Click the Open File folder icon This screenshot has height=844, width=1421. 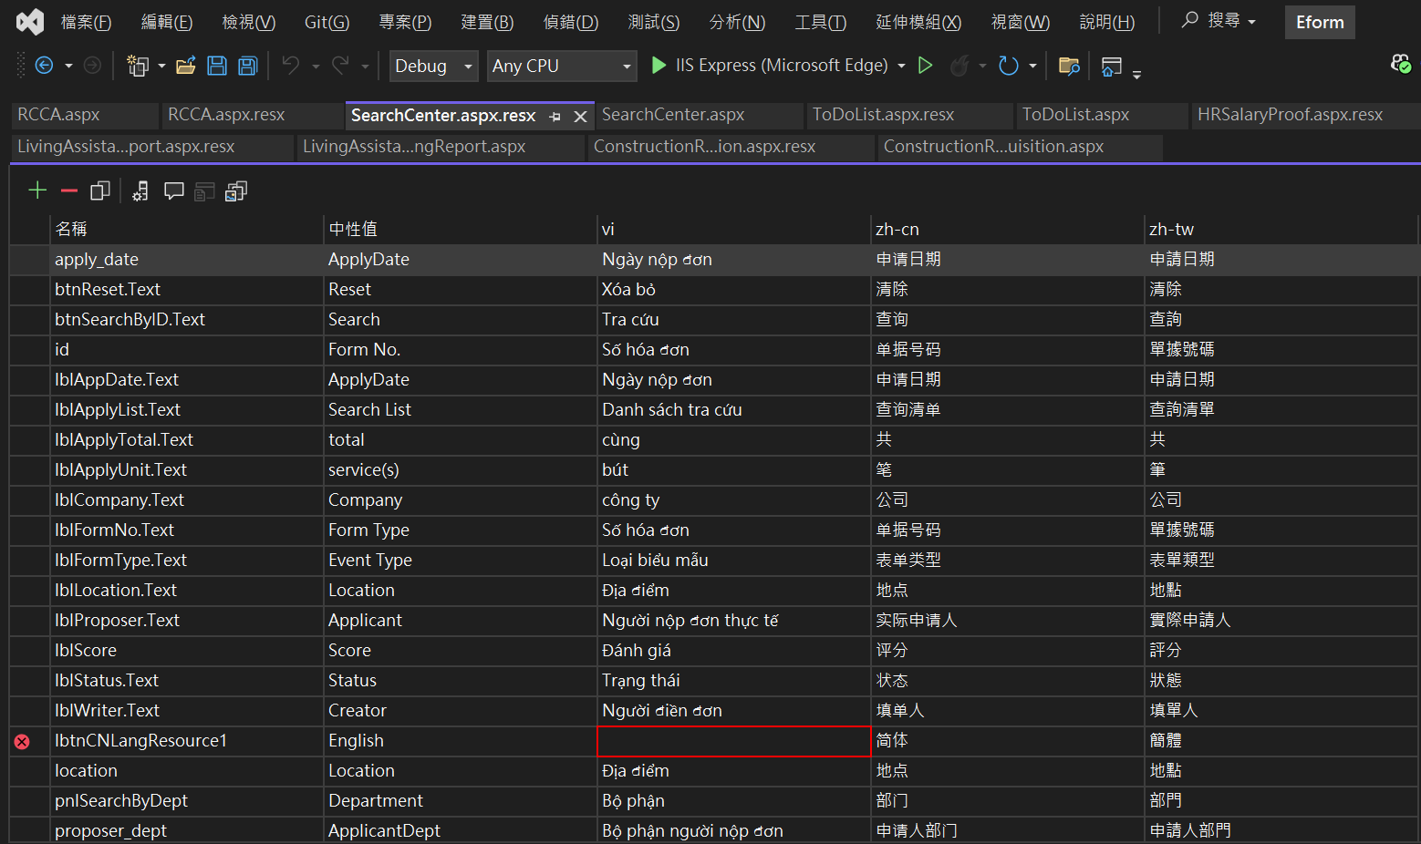pyautogui.click(x=186, y=66)
